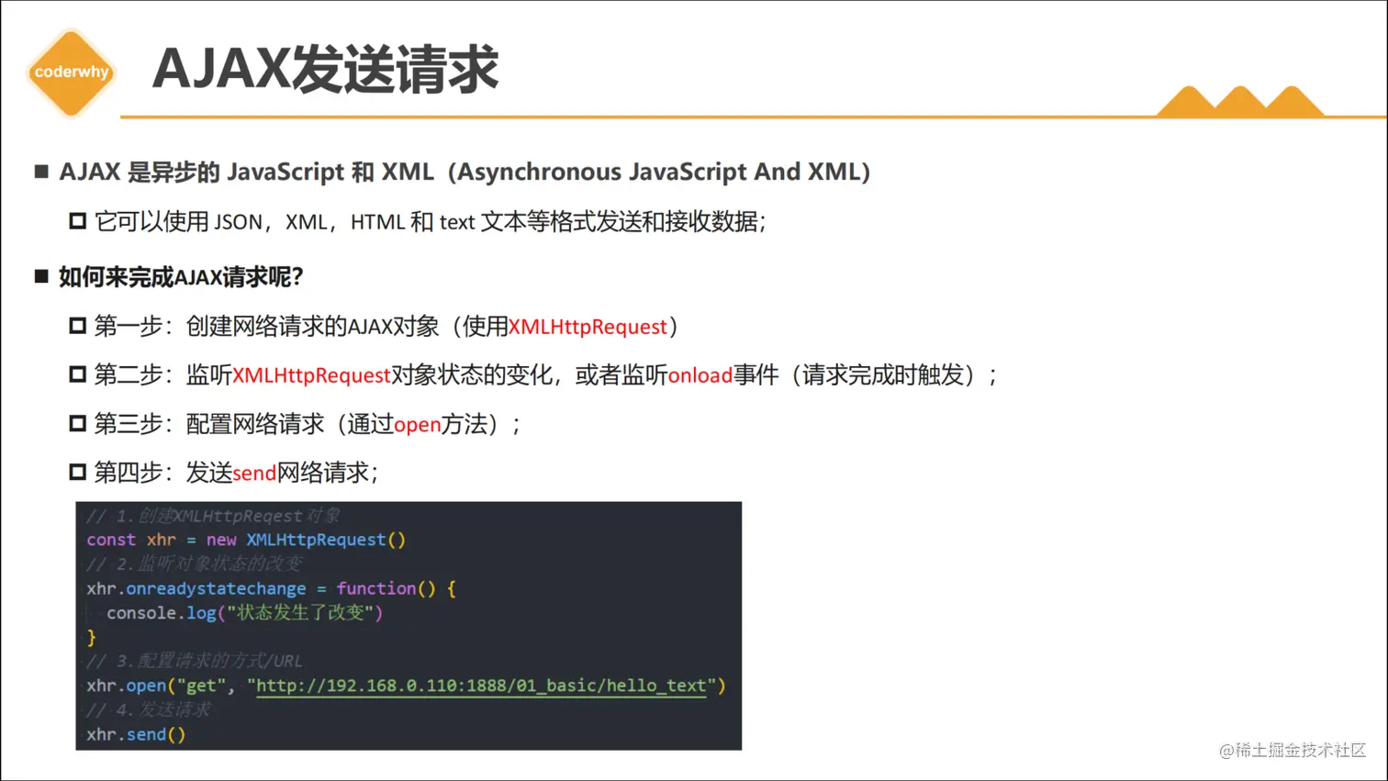The width and height of the screenshot is (1388, 781).
Task: Click the slide title AJAX发送请求
Action: (x=325, y=69)
